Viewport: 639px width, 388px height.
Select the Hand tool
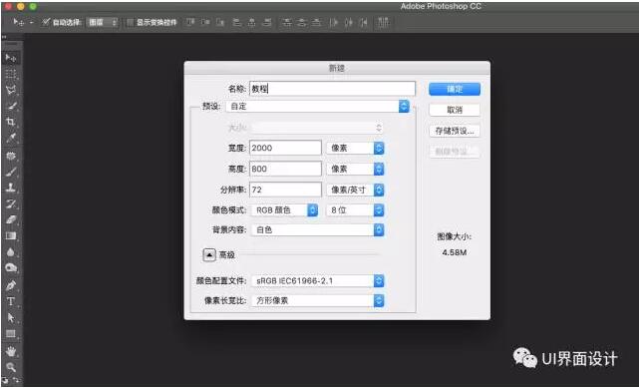point(11,351)
